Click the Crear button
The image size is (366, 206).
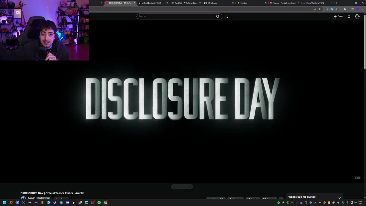tap(338, 16)
